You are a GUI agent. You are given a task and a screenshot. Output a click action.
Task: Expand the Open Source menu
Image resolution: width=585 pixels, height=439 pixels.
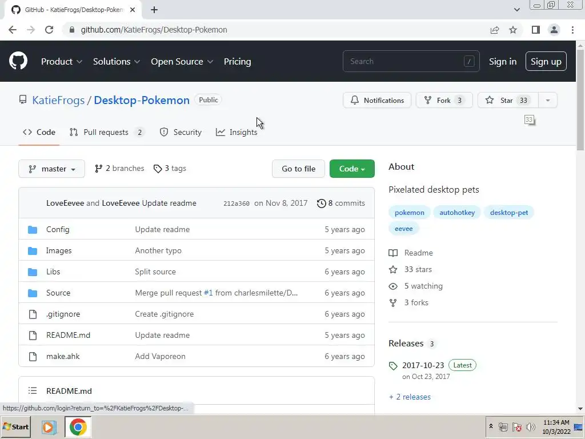182,62
